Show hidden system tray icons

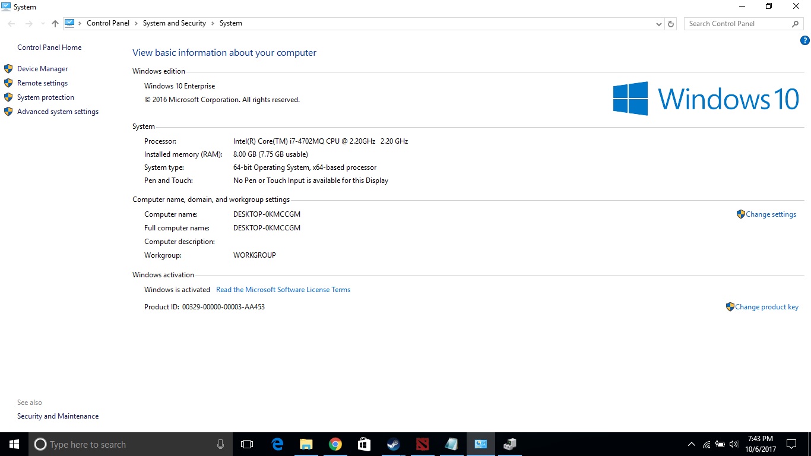point(691,444)
